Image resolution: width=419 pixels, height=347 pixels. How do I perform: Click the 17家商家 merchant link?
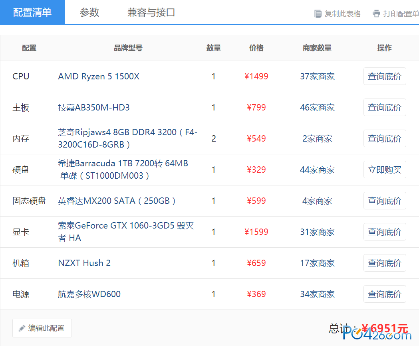(x=317, y=263)
